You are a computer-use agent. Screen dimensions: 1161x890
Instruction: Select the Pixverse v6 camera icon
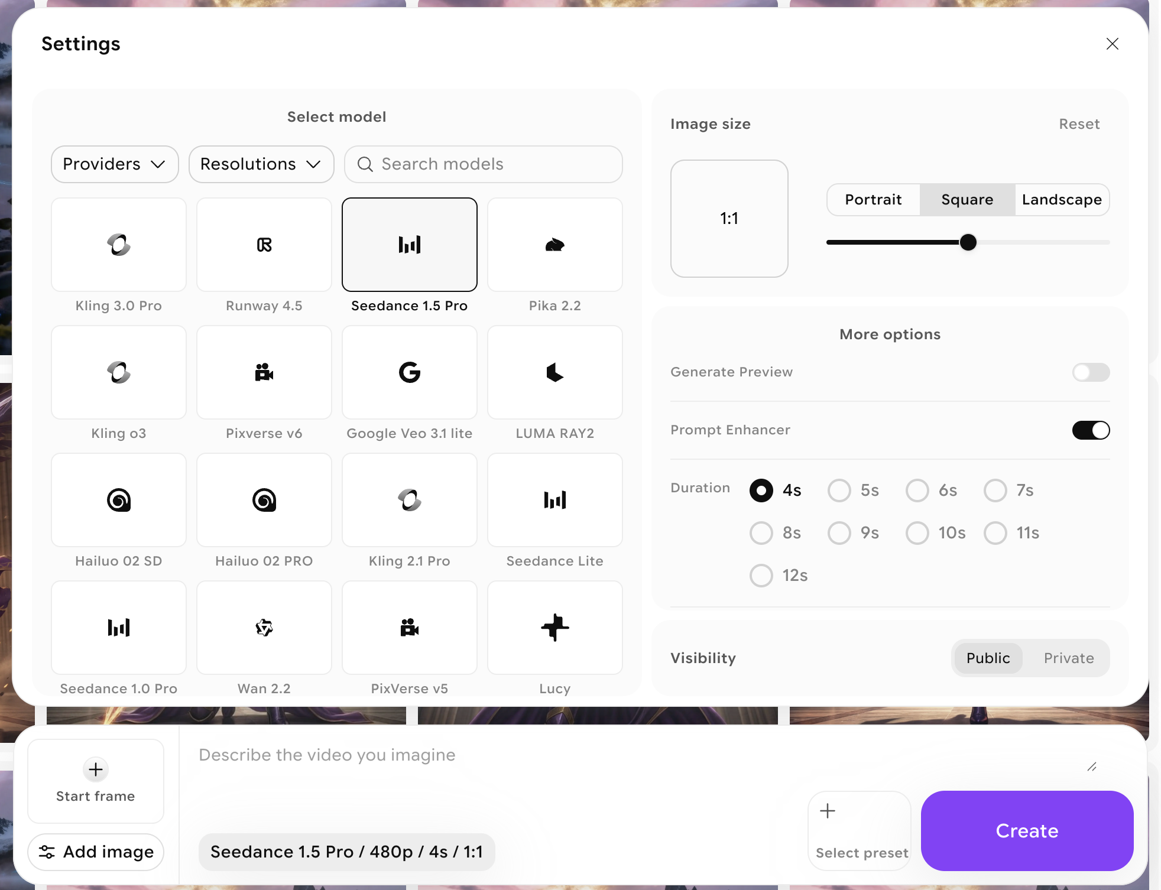[264, 372]
